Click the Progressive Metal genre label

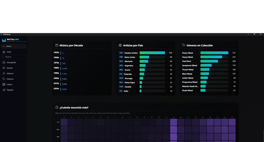coord(190,82)
